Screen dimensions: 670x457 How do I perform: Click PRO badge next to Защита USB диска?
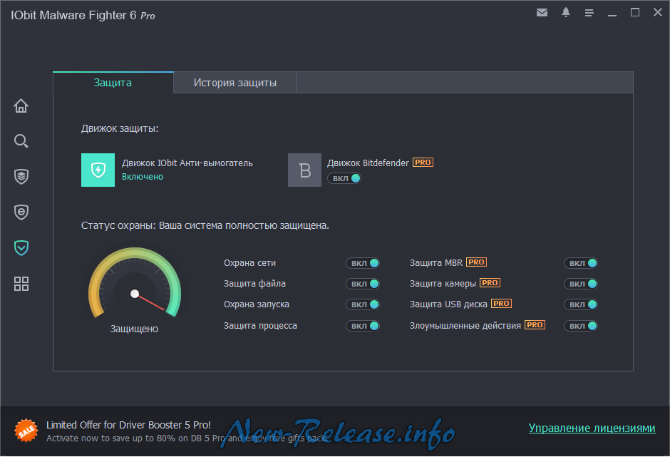click(x=501, y=303)
